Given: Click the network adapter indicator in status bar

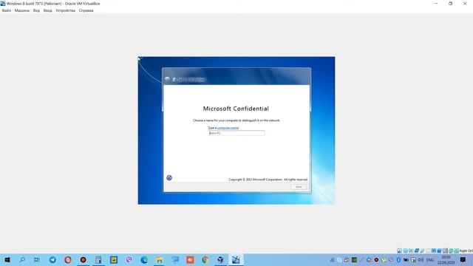Looking at the screenshot, I should [417, 250].
